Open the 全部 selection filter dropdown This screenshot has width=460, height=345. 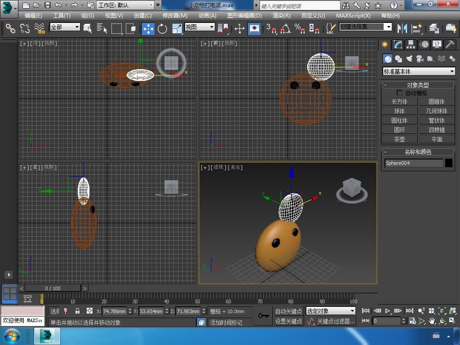65,27
